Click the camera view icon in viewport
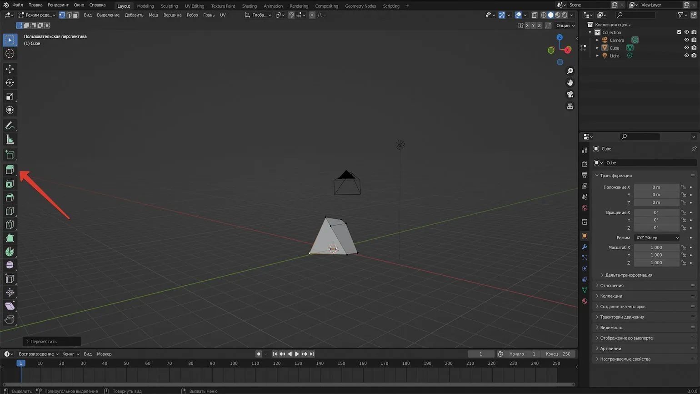 pos(570,95)
